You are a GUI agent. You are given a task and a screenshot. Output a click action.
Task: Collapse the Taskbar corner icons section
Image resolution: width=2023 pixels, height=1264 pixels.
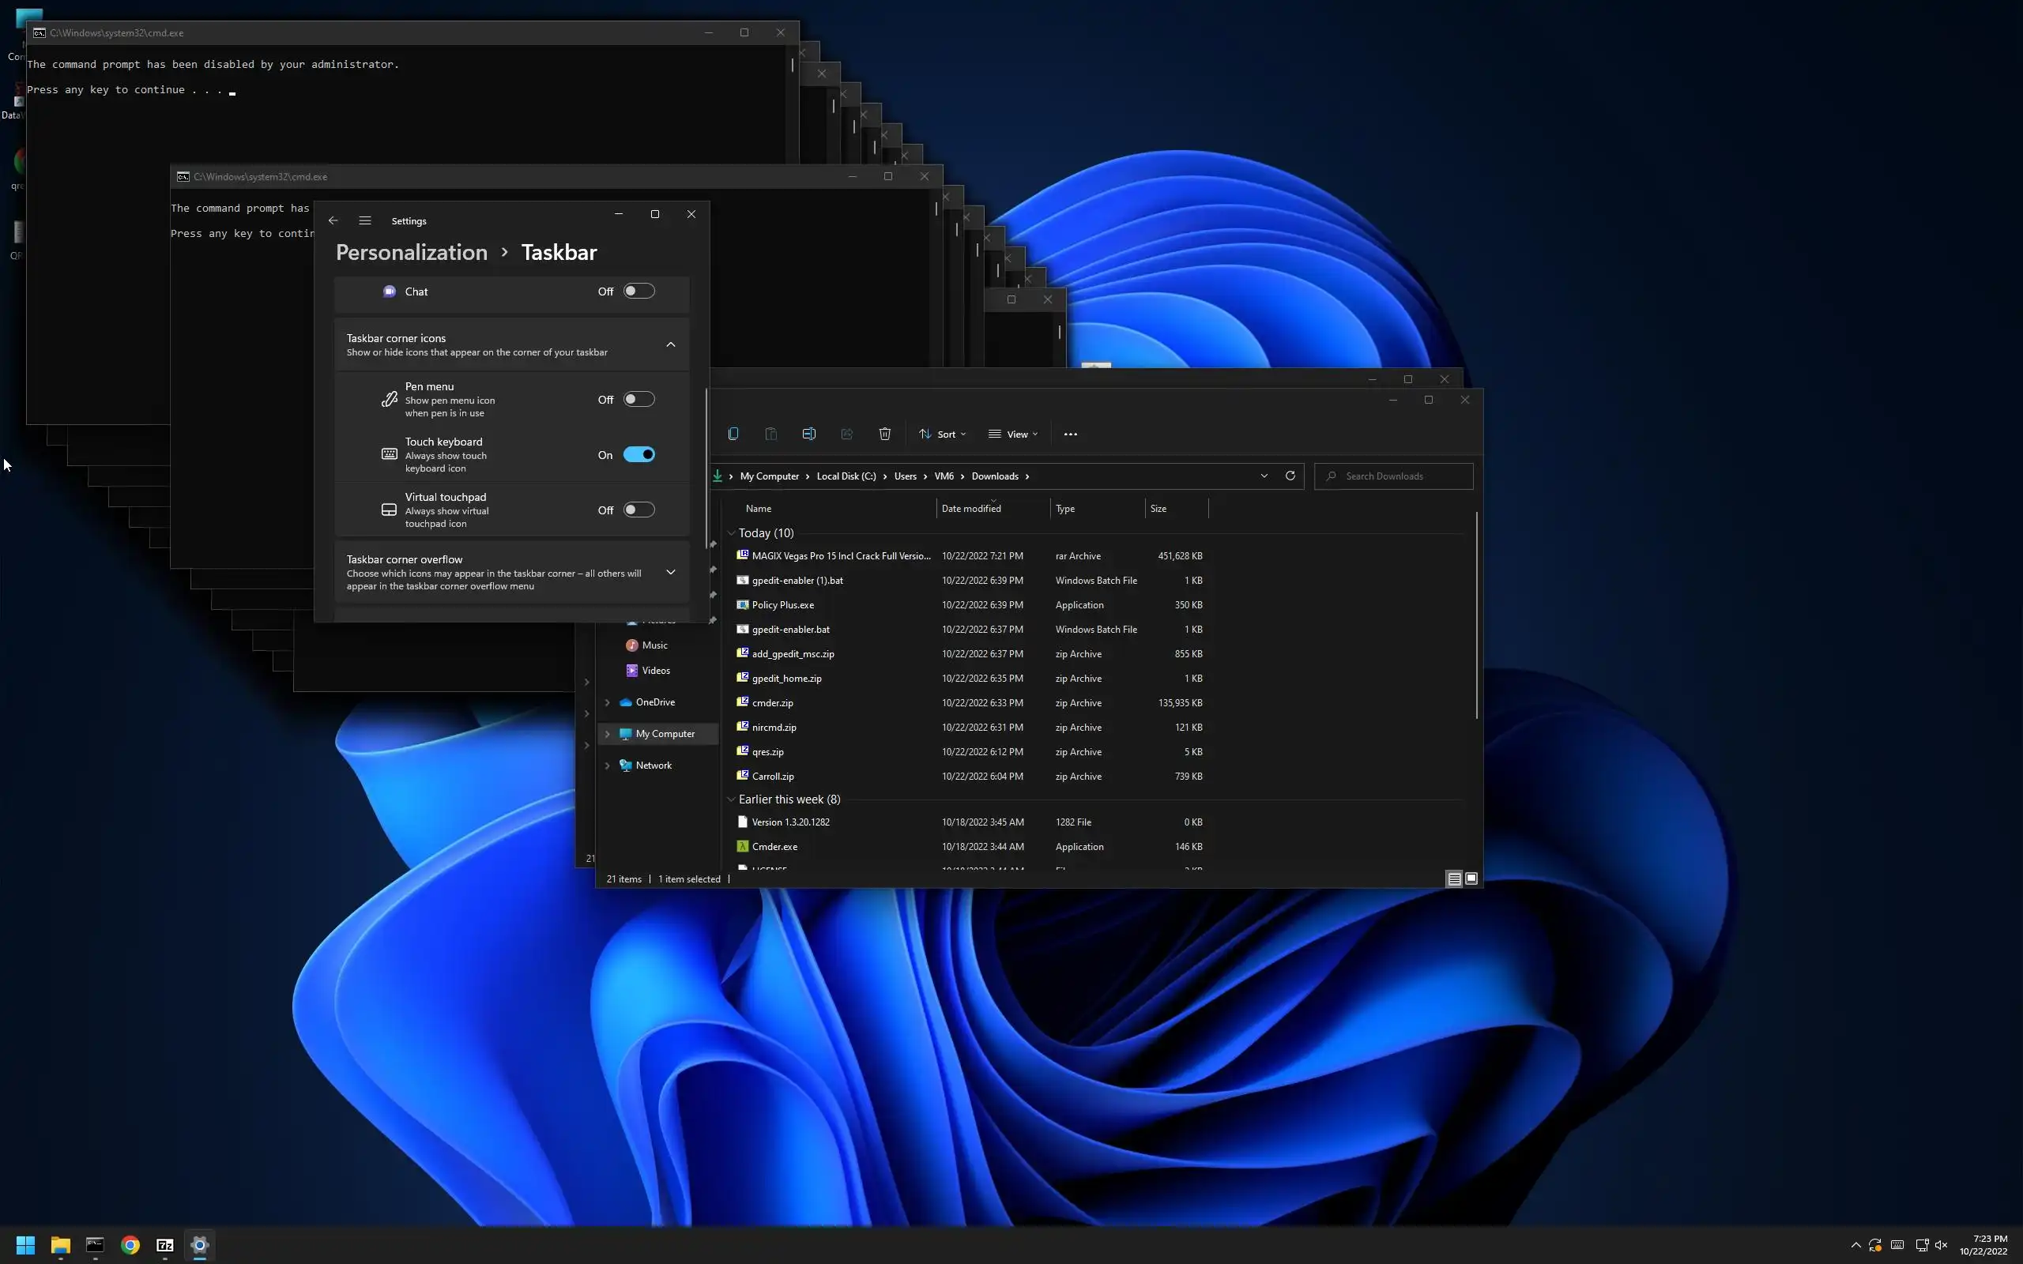(x=670, y=344)
